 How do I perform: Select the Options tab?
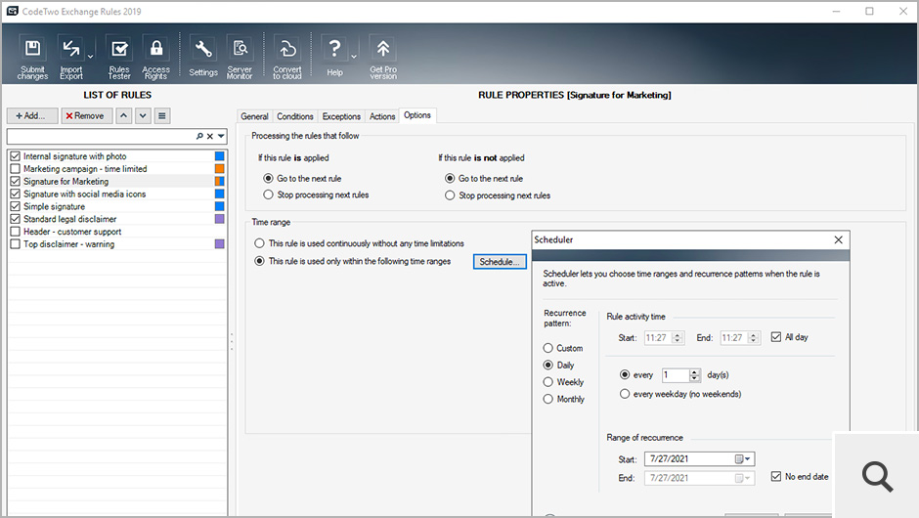(x=417, y=115)
